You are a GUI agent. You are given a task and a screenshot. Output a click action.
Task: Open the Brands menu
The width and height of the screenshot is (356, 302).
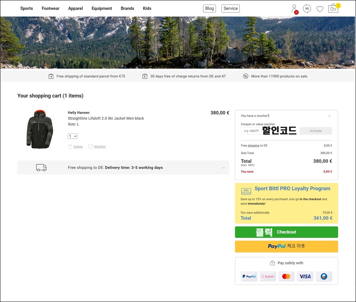127,9
